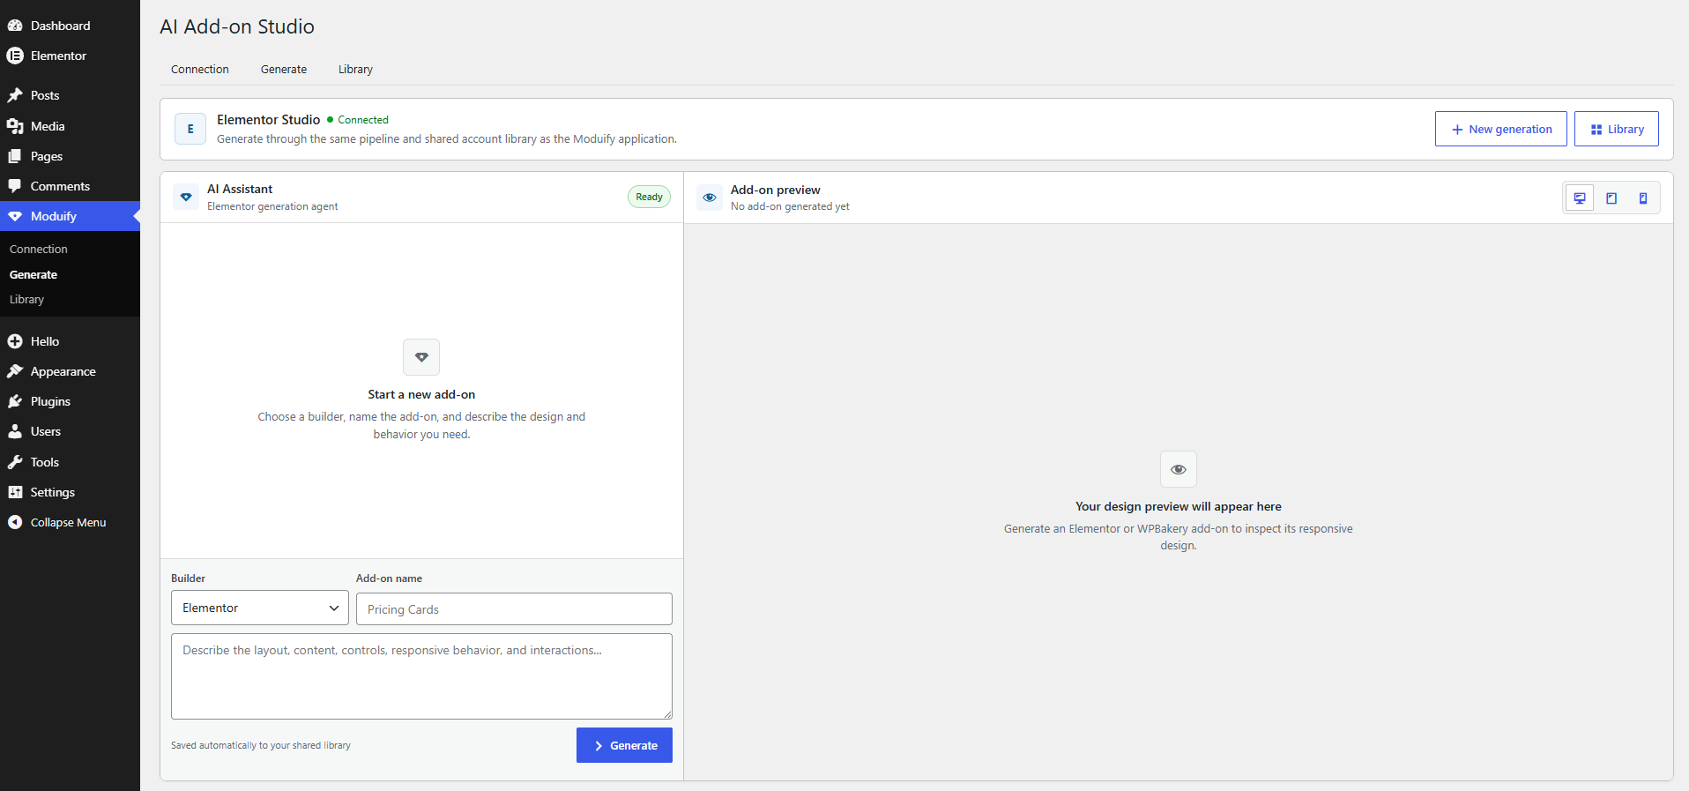
Task: Click the Dashboard gauge icon
Action: pos(15,26)
